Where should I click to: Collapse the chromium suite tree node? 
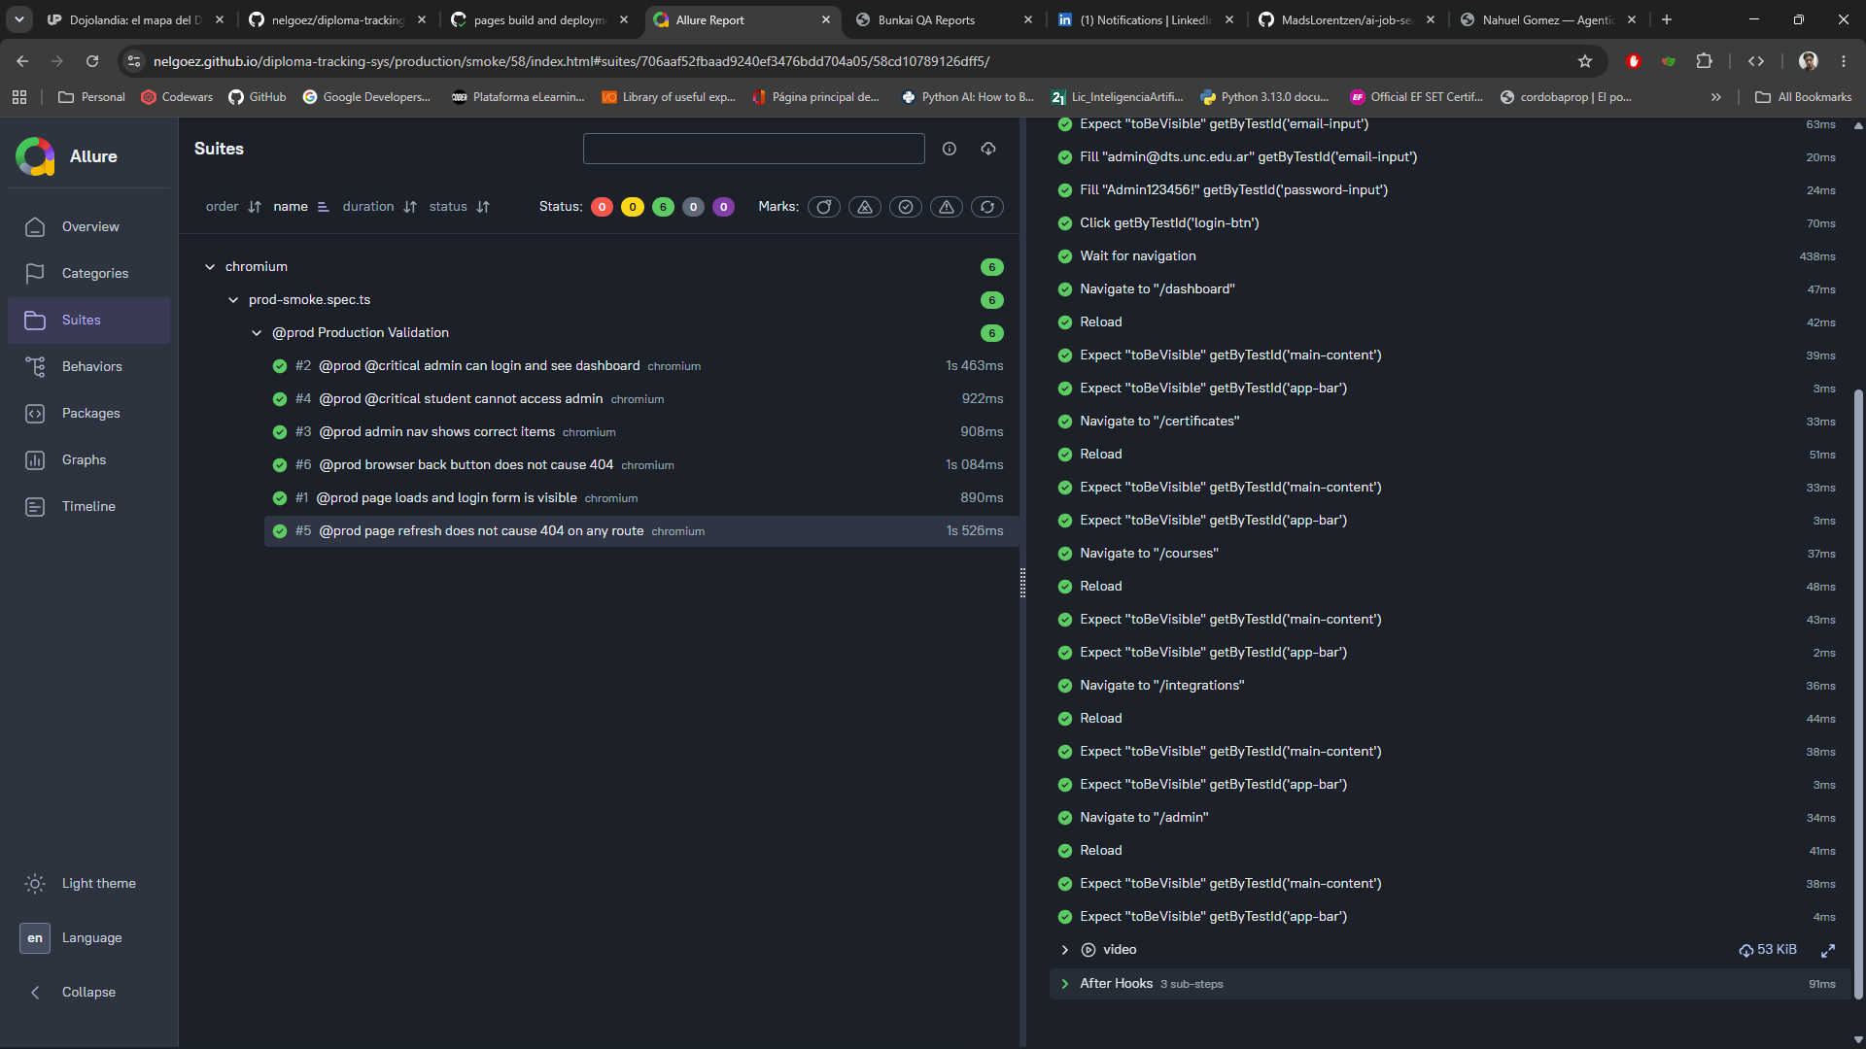point(210,266)
